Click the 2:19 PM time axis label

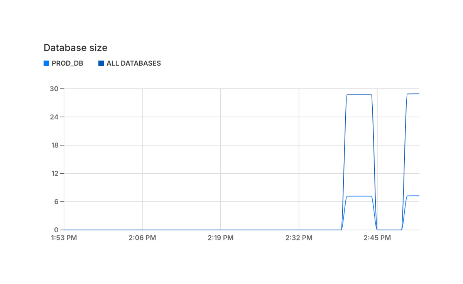pyautogui.click(x=220, y=238)
